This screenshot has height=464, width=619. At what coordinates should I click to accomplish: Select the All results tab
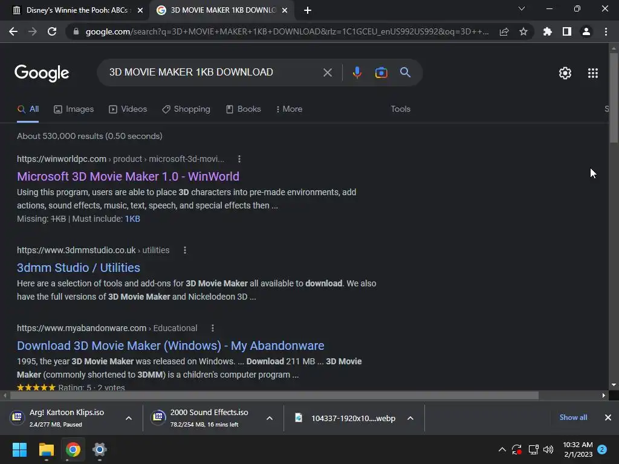28,109
